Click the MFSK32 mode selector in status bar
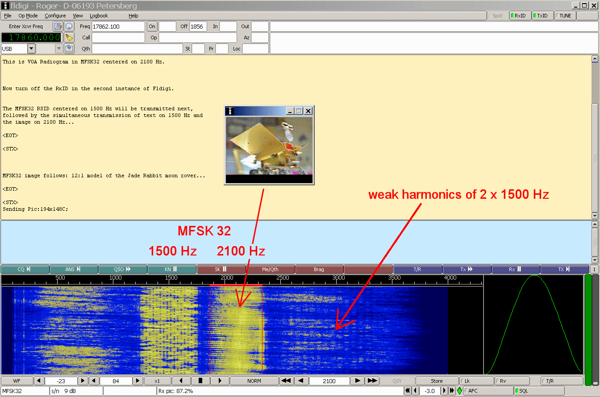This screenshot has height=397, width=600. [x=25, y=391]
